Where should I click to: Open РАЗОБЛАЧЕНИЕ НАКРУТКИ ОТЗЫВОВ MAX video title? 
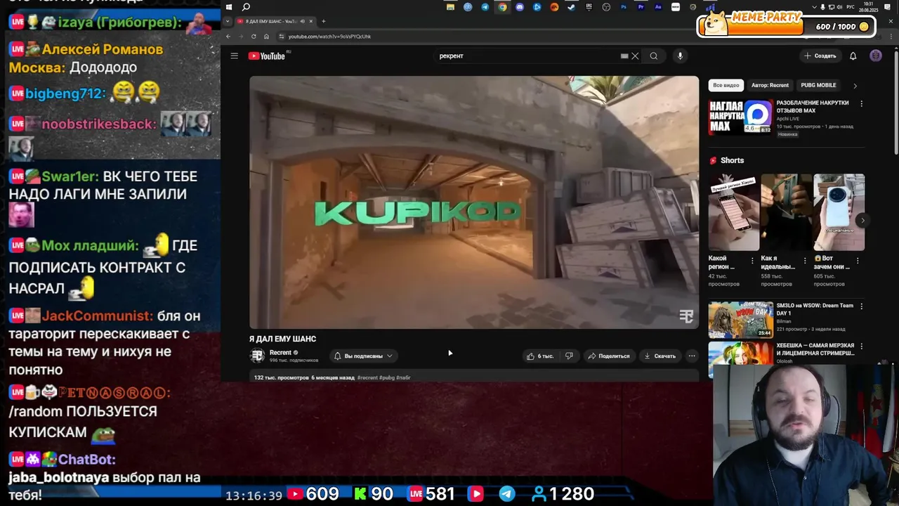tap(813, 107)
